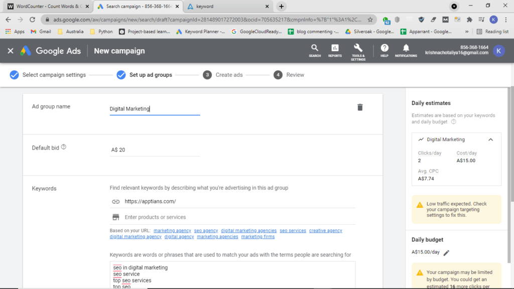Image resolution: width=514 pixels, height=289 pixels.
Task: Click Daily estimates help icon
Action: point(453,121)
